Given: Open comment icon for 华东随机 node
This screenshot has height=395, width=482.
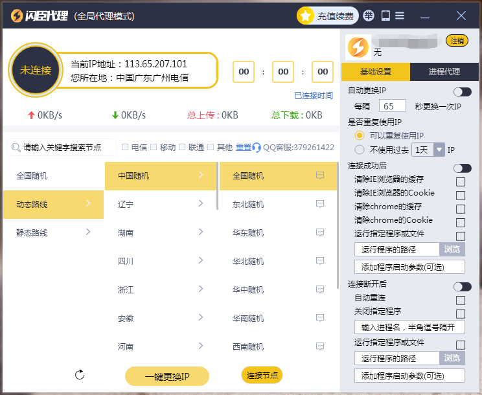Looking at the screenshot, I should coord(320,232).
